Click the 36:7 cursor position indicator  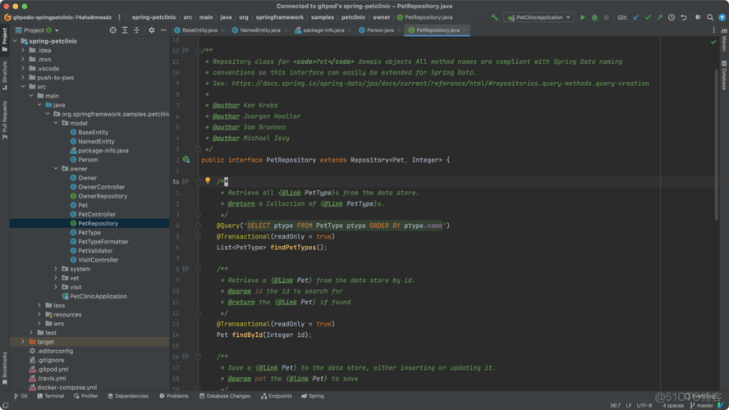(615, 405)
